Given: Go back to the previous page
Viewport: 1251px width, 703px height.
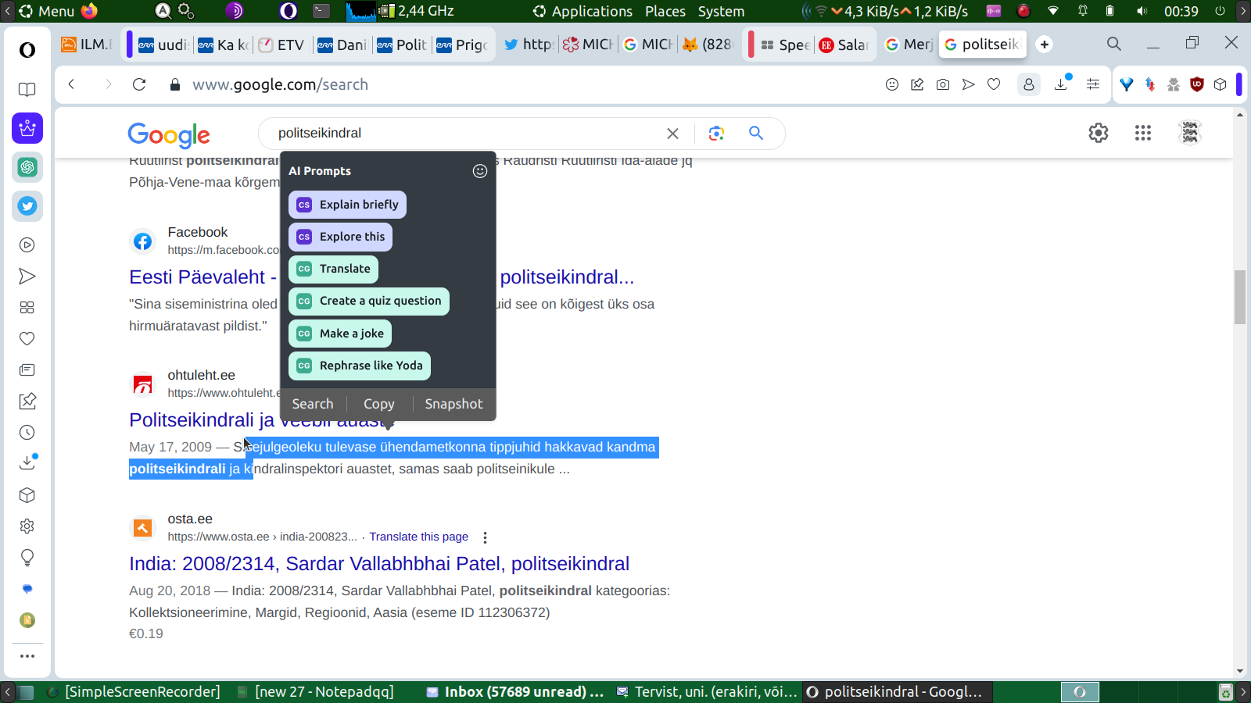Looking at the screenshot, I should [72, 84].
